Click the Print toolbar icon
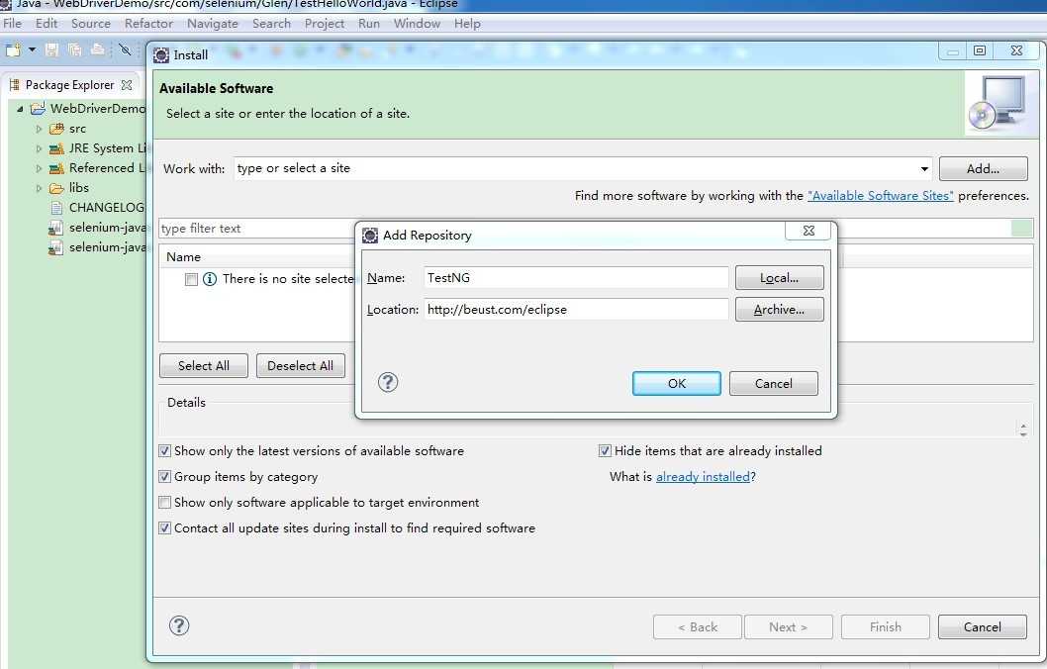The height and width of the screenshot is (669, 1047). tap(98, 49)
